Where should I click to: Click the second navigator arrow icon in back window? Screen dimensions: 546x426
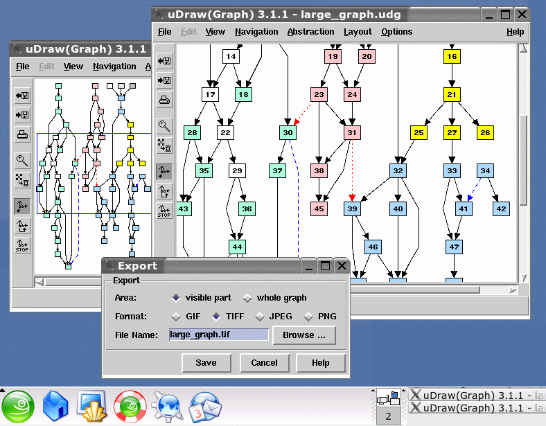coord(22,226)
